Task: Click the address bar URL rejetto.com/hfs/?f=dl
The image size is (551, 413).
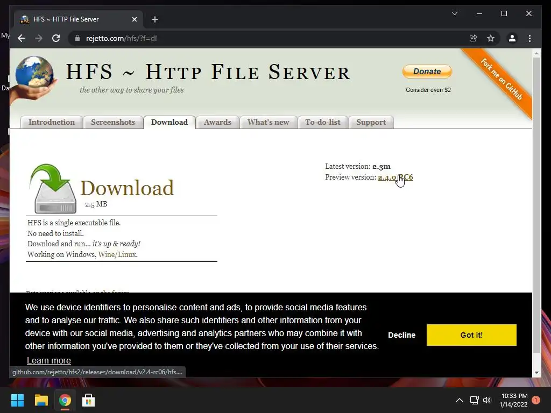Action: pos(121,38)
